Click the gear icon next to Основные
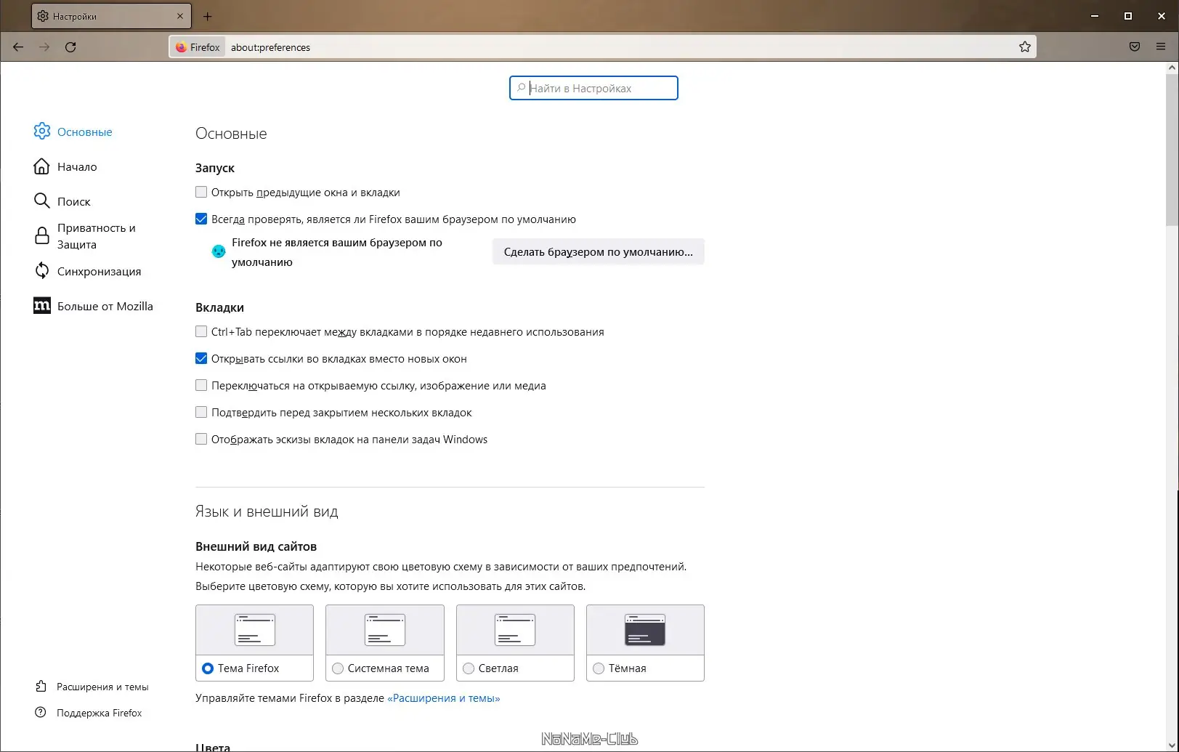Image resolution: width=1179 pixels, height=752 pixels. click(x=42, y=131)
